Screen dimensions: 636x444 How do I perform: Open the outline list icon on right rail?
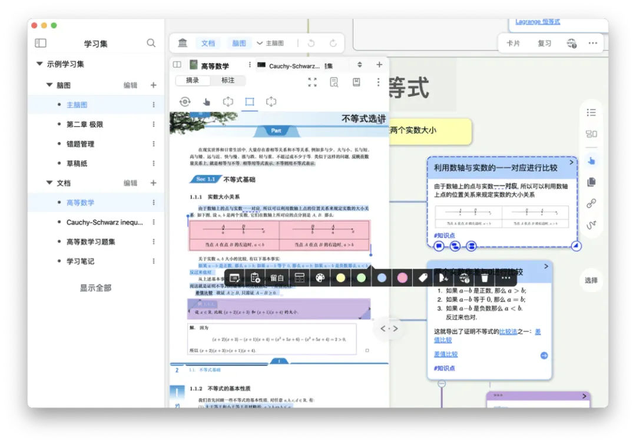[591, 112]
